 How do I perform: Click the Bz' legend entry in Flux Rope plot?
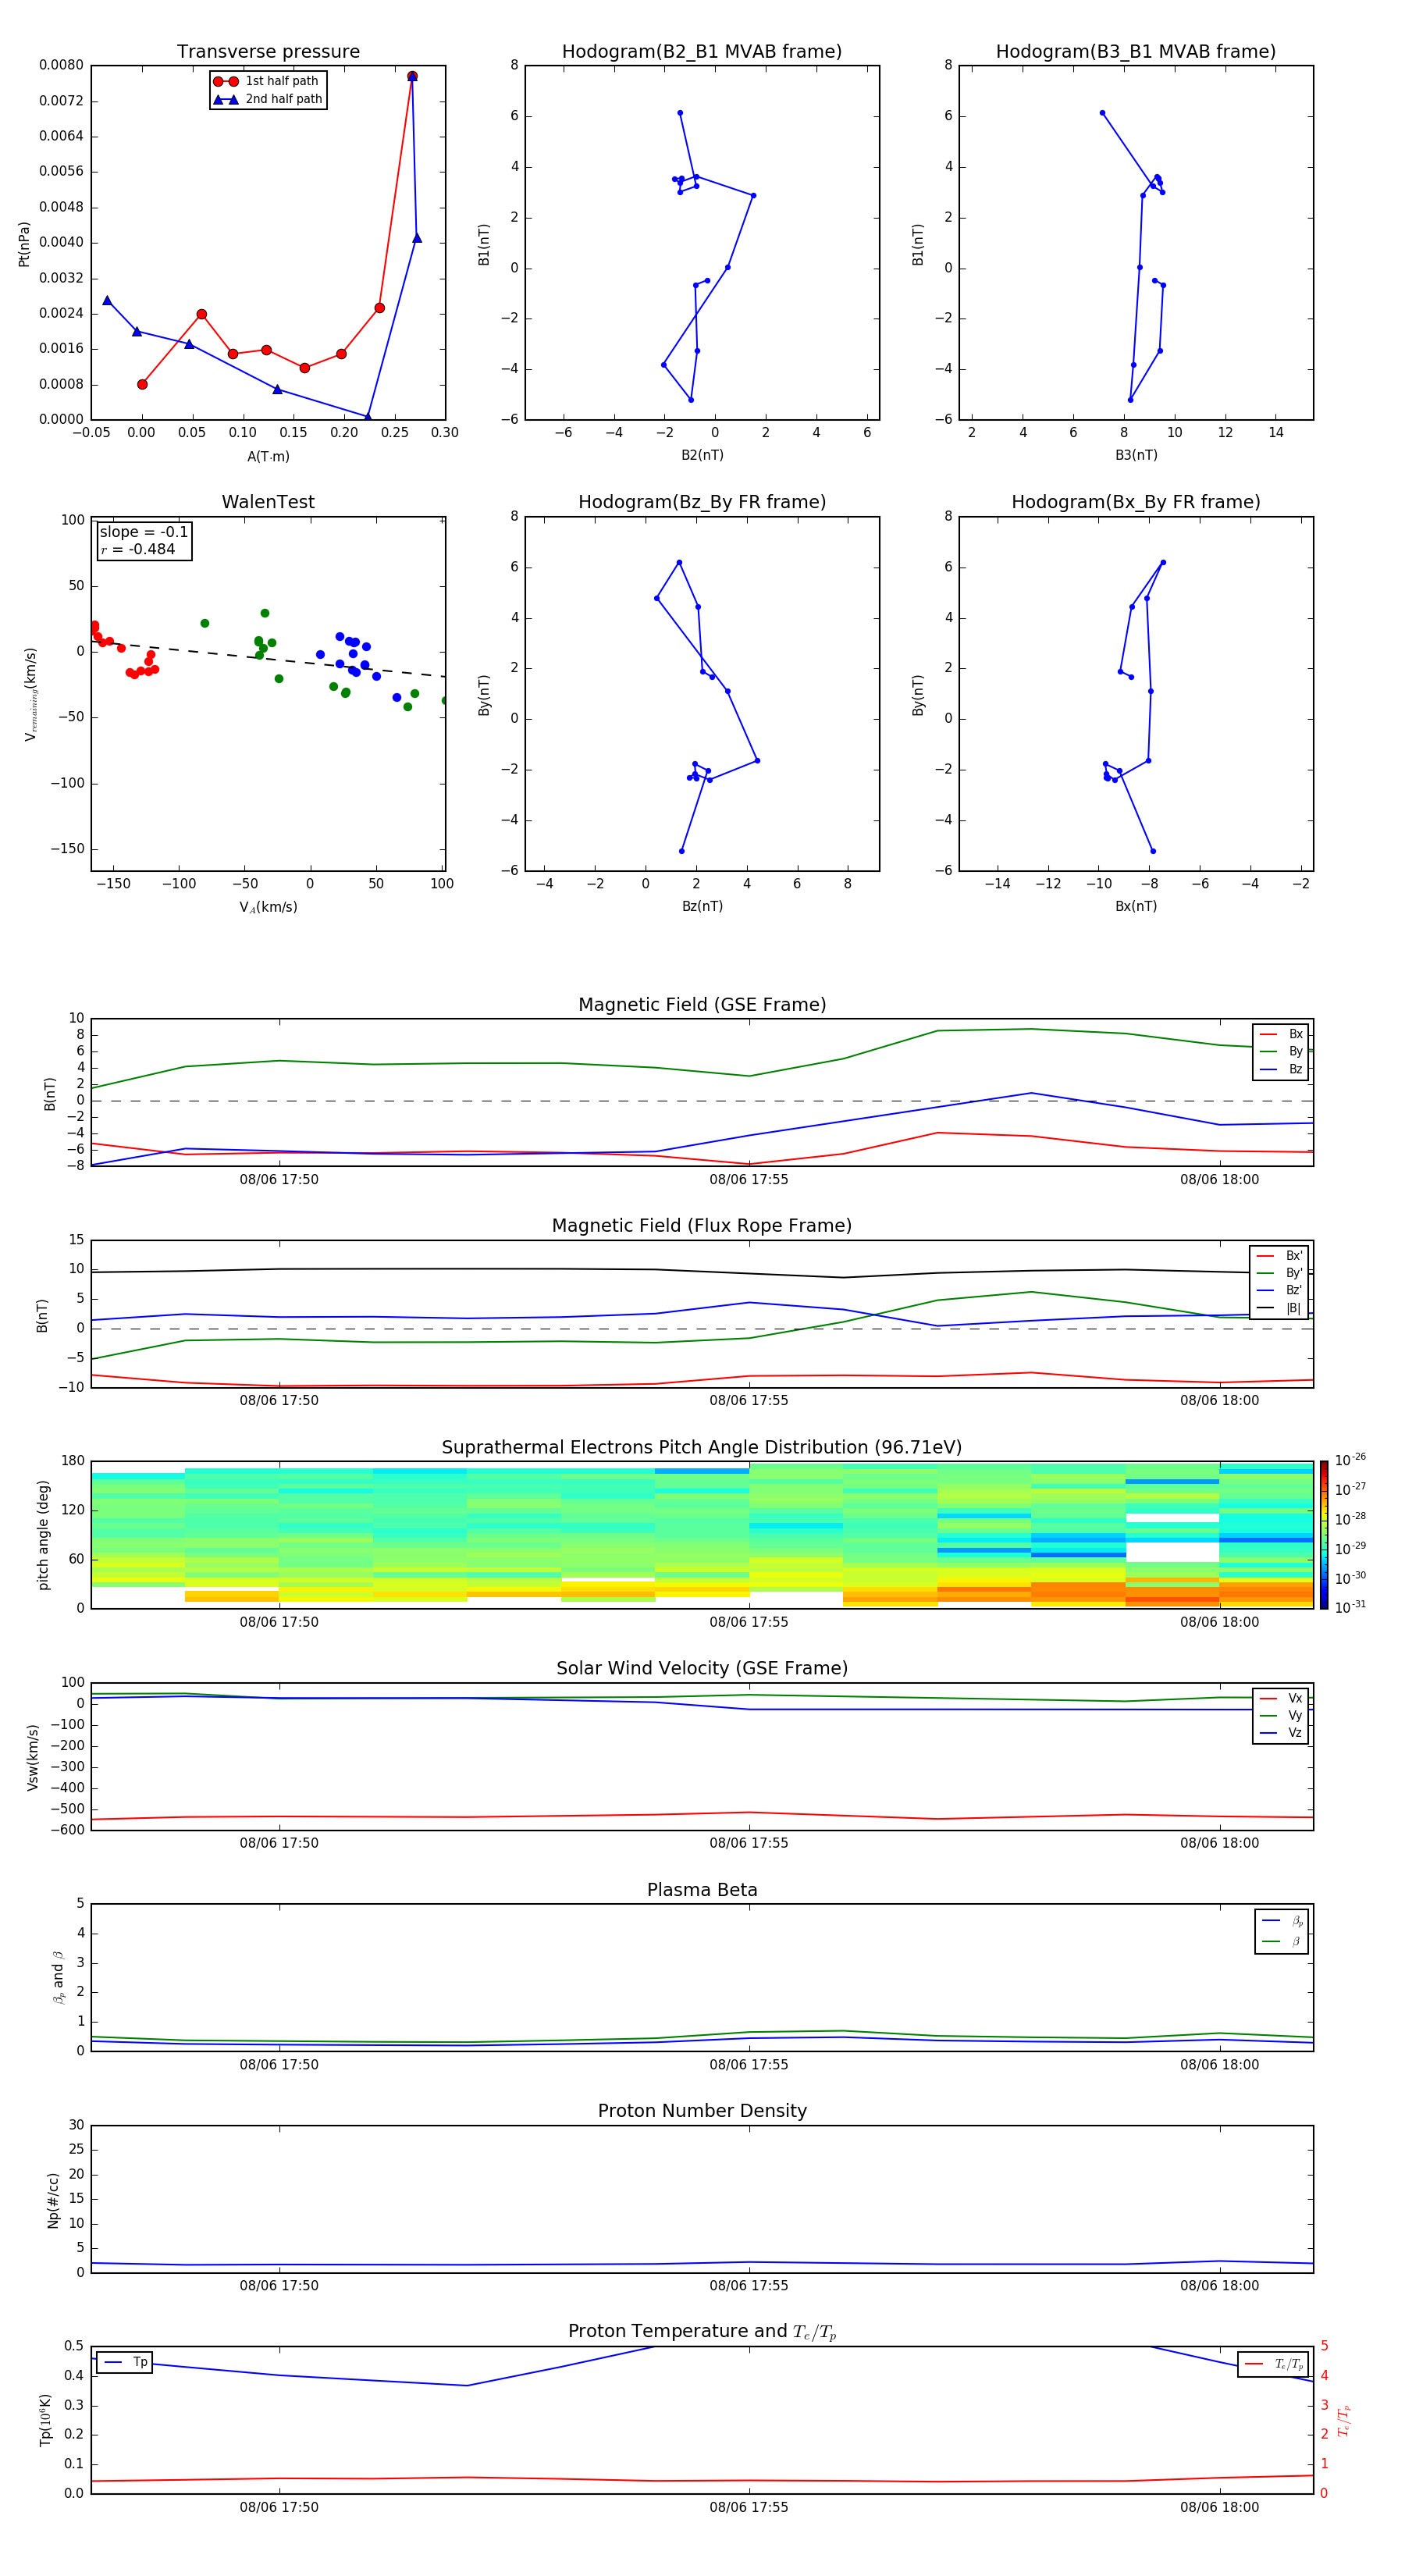[1280, 1290]
